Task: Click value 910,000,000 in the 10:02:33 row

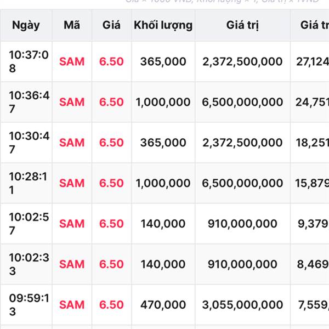Action: click(242, 264)
